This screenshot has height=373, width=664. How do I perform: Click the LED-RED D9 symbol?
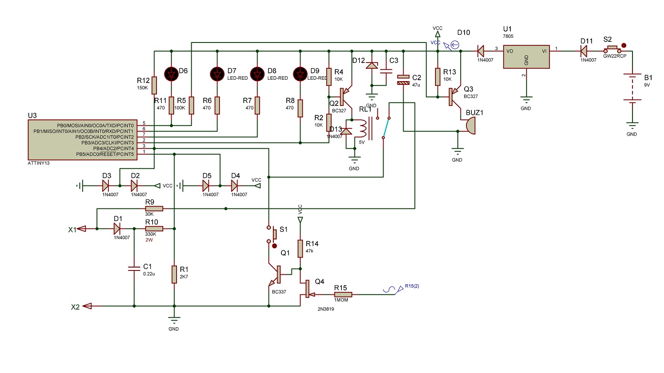tap(300, 73)
